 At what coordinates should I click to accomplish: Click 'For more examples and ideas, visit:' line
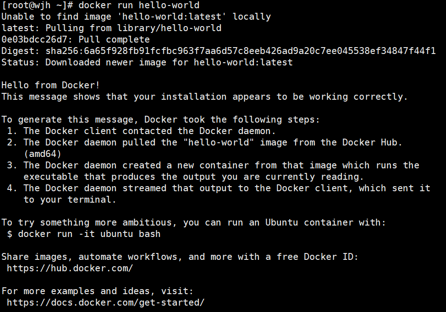click(98, 291)
